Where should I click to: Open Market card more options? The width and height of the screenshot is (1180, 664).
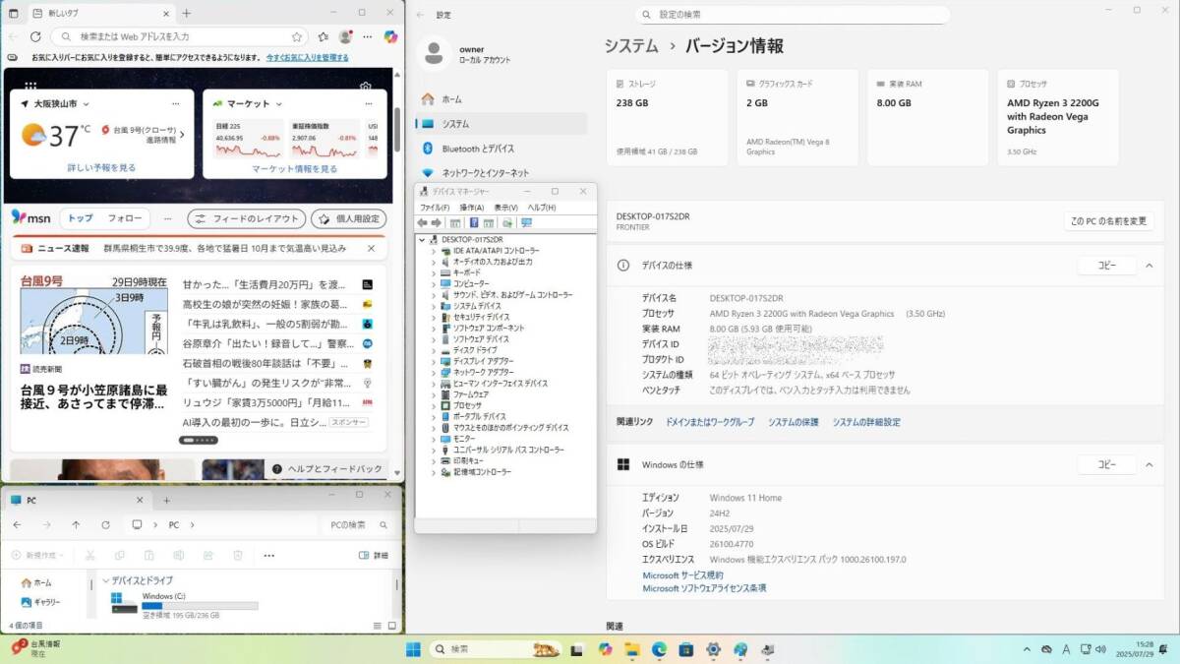click(x=368, y=103)
